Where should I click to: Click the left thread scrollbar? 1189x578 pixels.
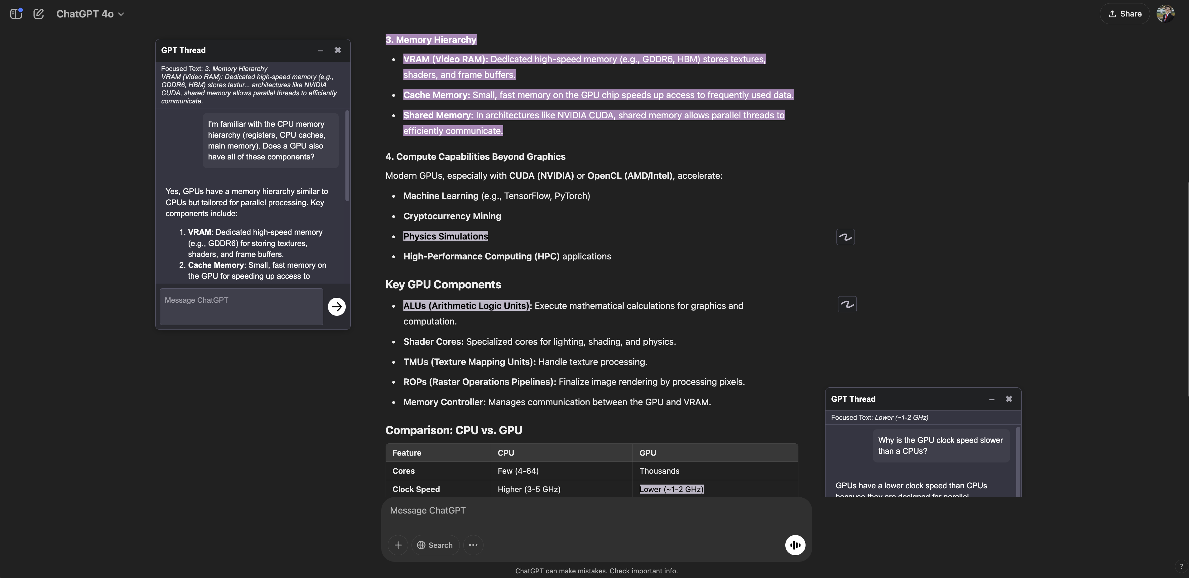pos(347,155)
